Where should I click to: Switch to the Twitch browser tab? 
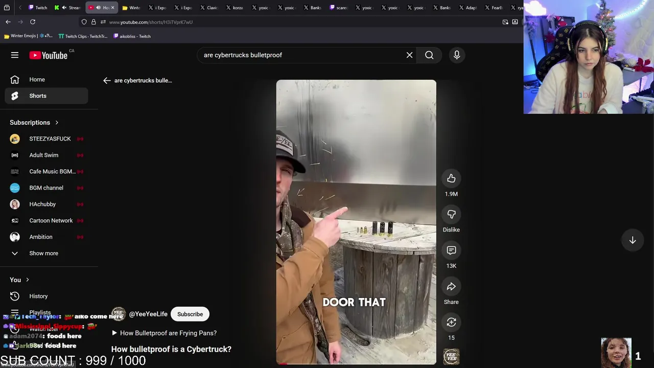tap(38, 8)
